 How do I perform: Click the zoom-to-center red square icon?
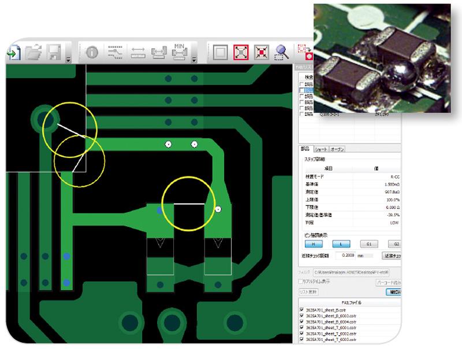(260, 52)
